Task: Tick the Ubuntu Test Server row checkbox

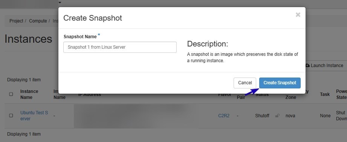Action: [11, 115]
